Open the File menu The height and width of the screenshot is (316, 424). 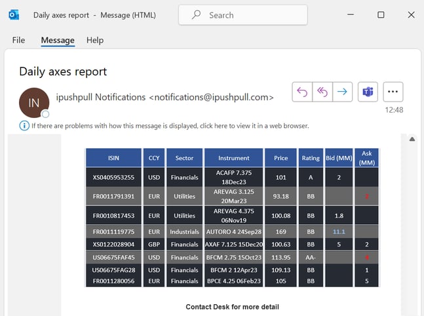coord(18,40)
